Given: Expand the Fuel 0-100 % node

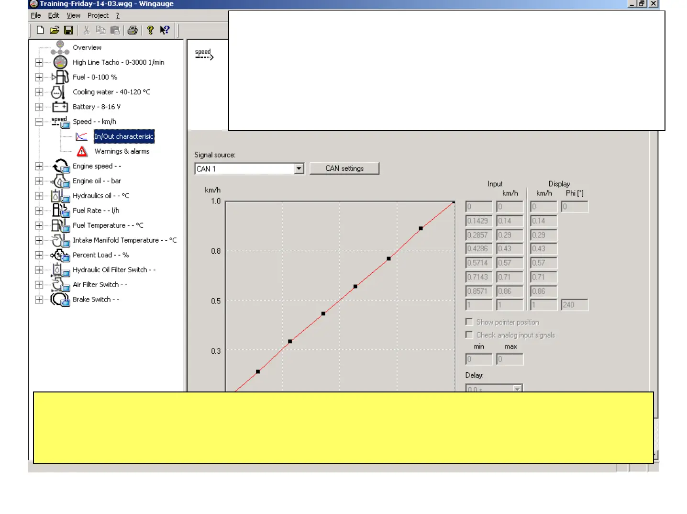Looking at the screenshot, I should point(39,77).
